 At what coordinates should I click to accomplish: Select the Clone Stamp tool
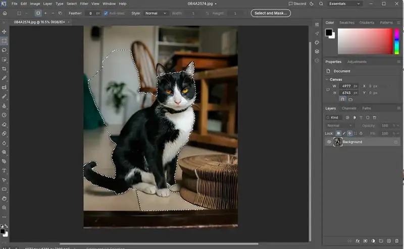click(4, 106)
